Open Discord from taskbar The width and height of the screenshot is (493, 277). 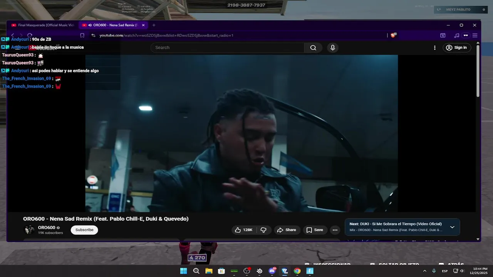point(272,271)
